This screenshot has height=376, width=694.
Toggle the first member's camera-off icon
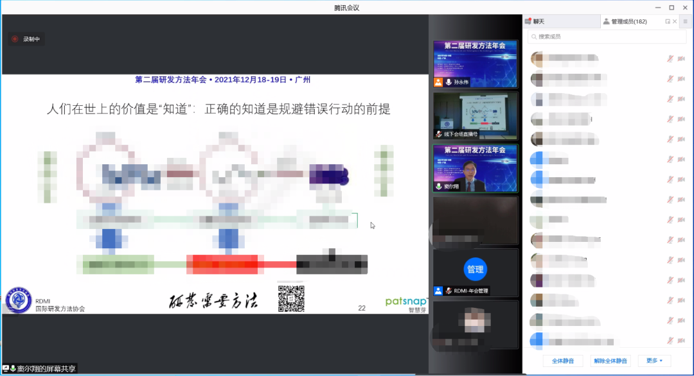click(681, 59)
